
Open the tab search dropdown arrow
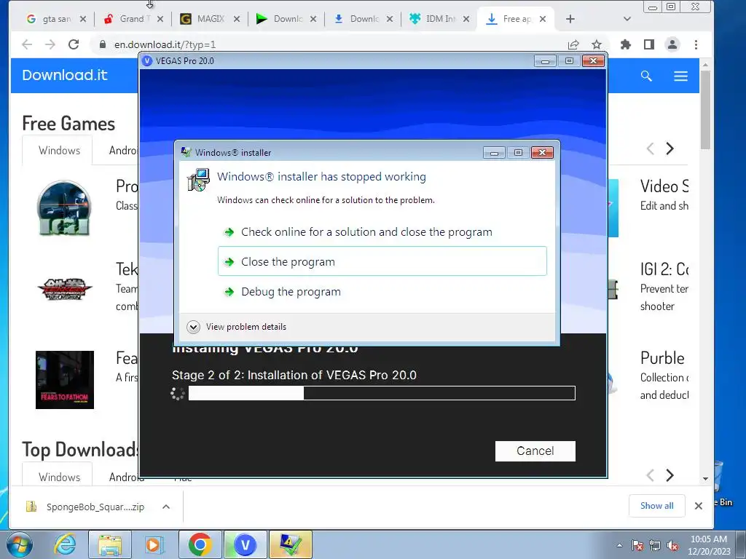click(x=627, y=19)
